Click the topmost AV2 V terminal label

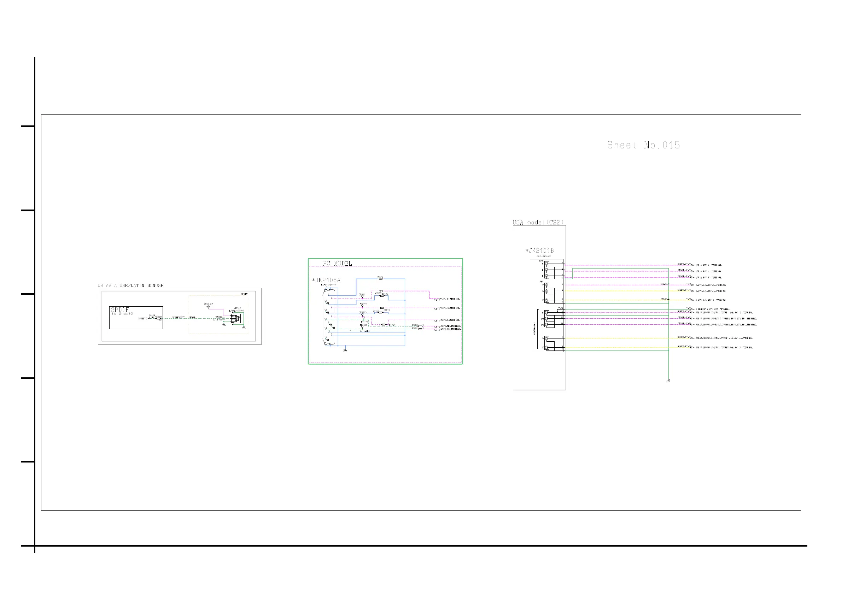coord(708,265)
